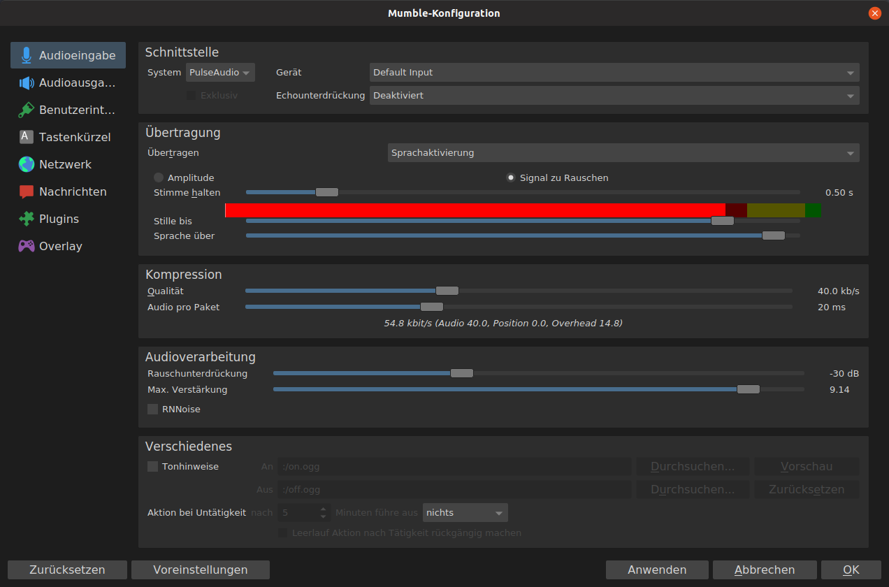Toggle the Tonhinweise checkbox
Image resolution: width=889 pixels, height=587 pixels.
[x=153, y=467]
